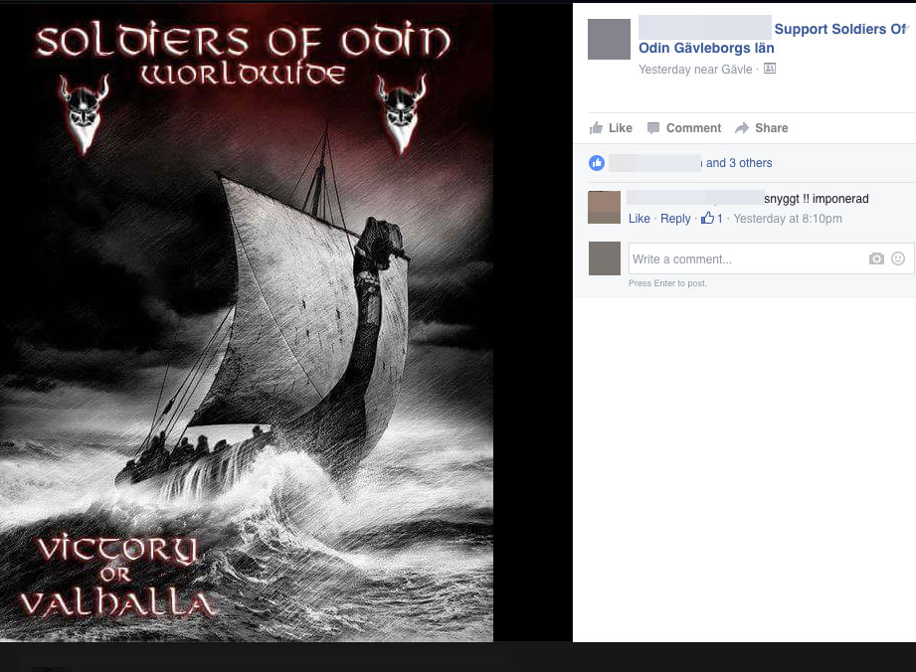Screen dimensions: 916x672
Task: Click the Soldiers of Odin Viking ship photo
Action: point(247,322)
